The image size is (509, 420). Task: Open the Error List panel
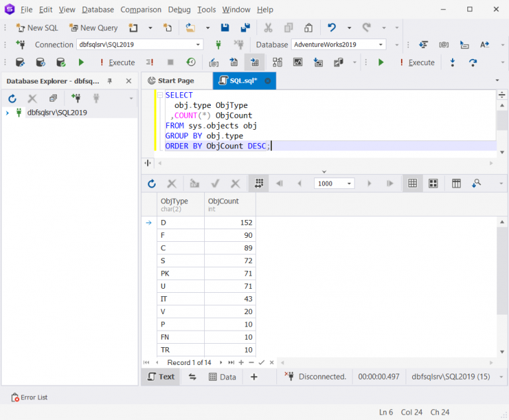(x=29, y=397)
